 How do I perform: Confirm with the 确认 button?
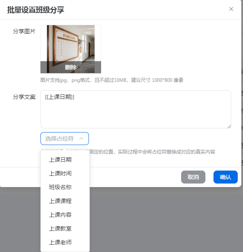(226, 177)
